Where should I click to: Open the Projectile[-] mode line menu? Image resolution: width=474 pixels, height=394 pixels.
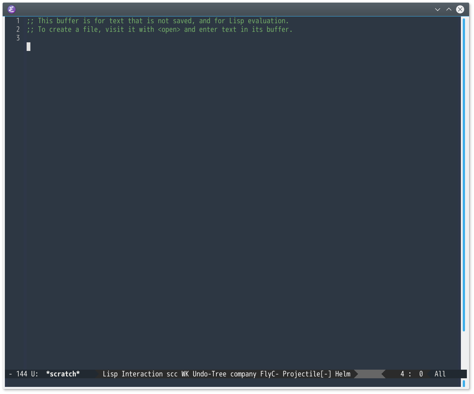coord(307,374)
